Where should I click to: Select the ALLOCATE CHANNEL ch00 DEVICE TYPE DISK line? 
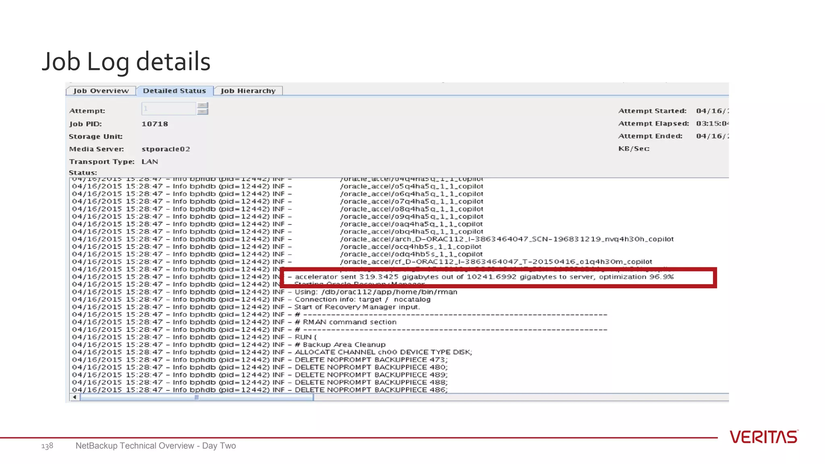click(272, 352)
